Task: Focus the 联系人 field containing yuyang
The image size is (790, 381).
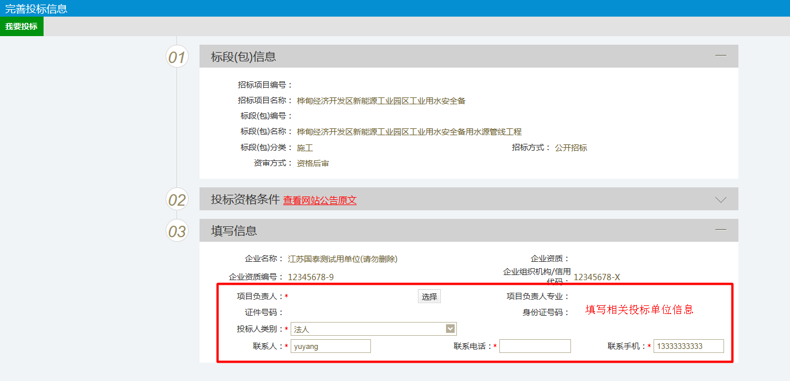Action: pyautogui.click(x=330, y=346)
